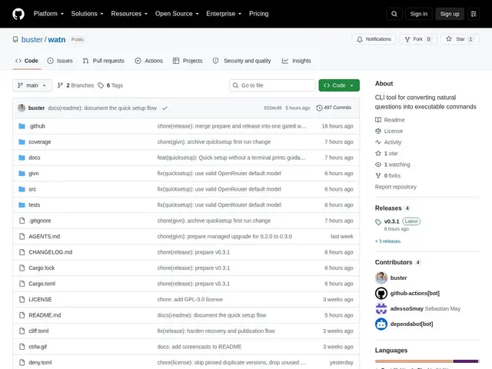Screen dimensions: 492x369
Task: Open the watn repository link
Action: point(57,39)
